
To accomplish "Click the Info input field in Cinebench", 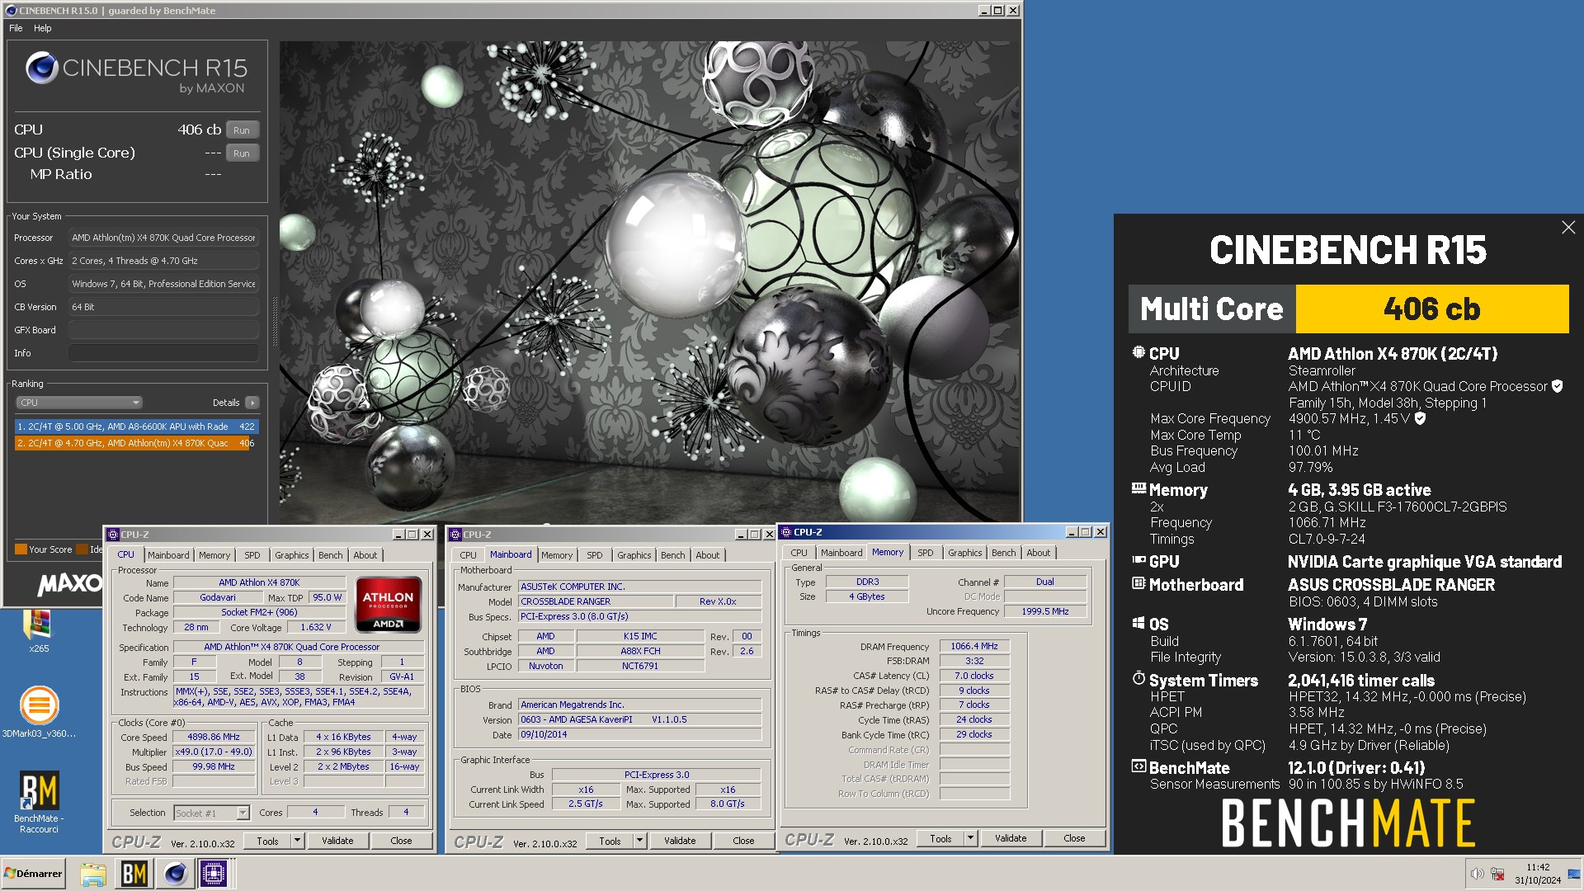I will point(163,353).
